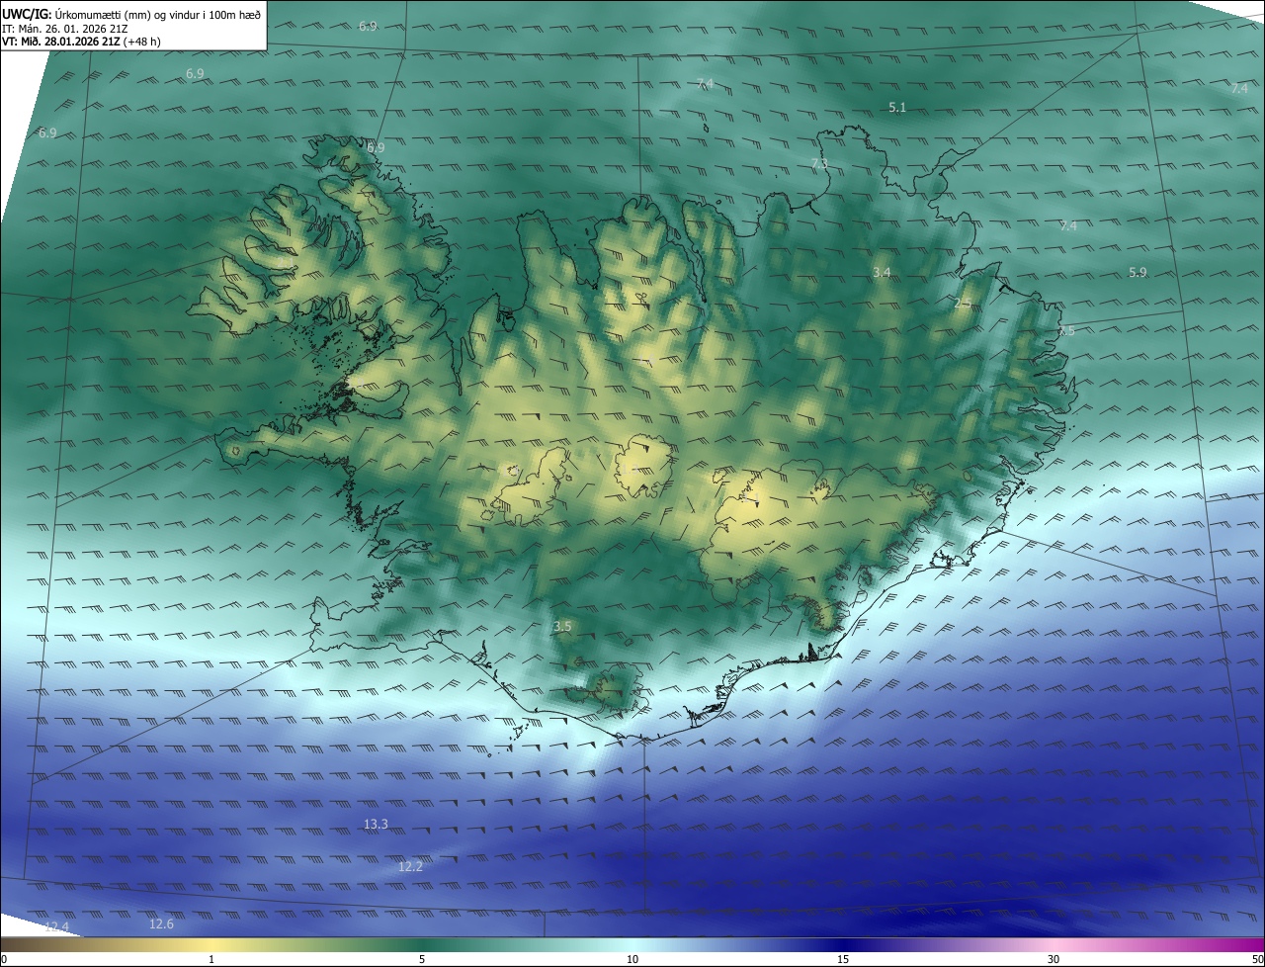
Task: Click the 'VT: Mið. 28.01.2026 21Z (+48 h)' line
Action: (x=81, y=42)
